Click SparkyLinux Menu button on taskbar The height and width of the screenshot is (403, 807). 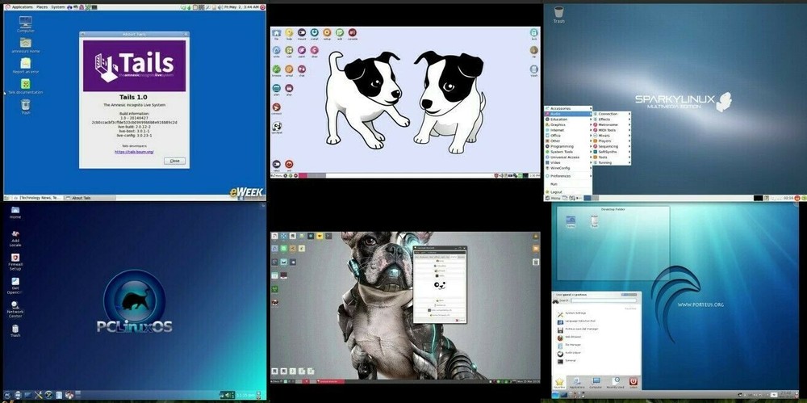click(x=553, y=198)
